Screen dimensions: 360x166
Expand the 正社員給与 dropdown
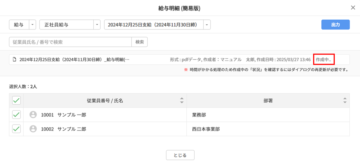(x=97, y=25)
